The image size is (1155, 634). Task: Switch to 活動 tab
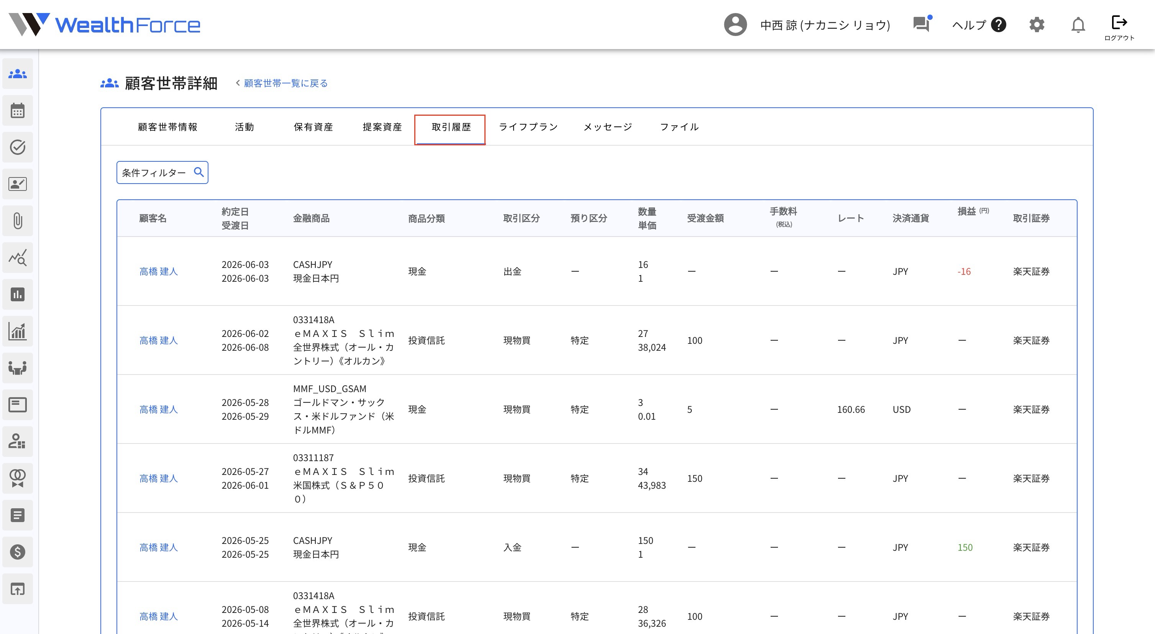click(x=244, y=127)
